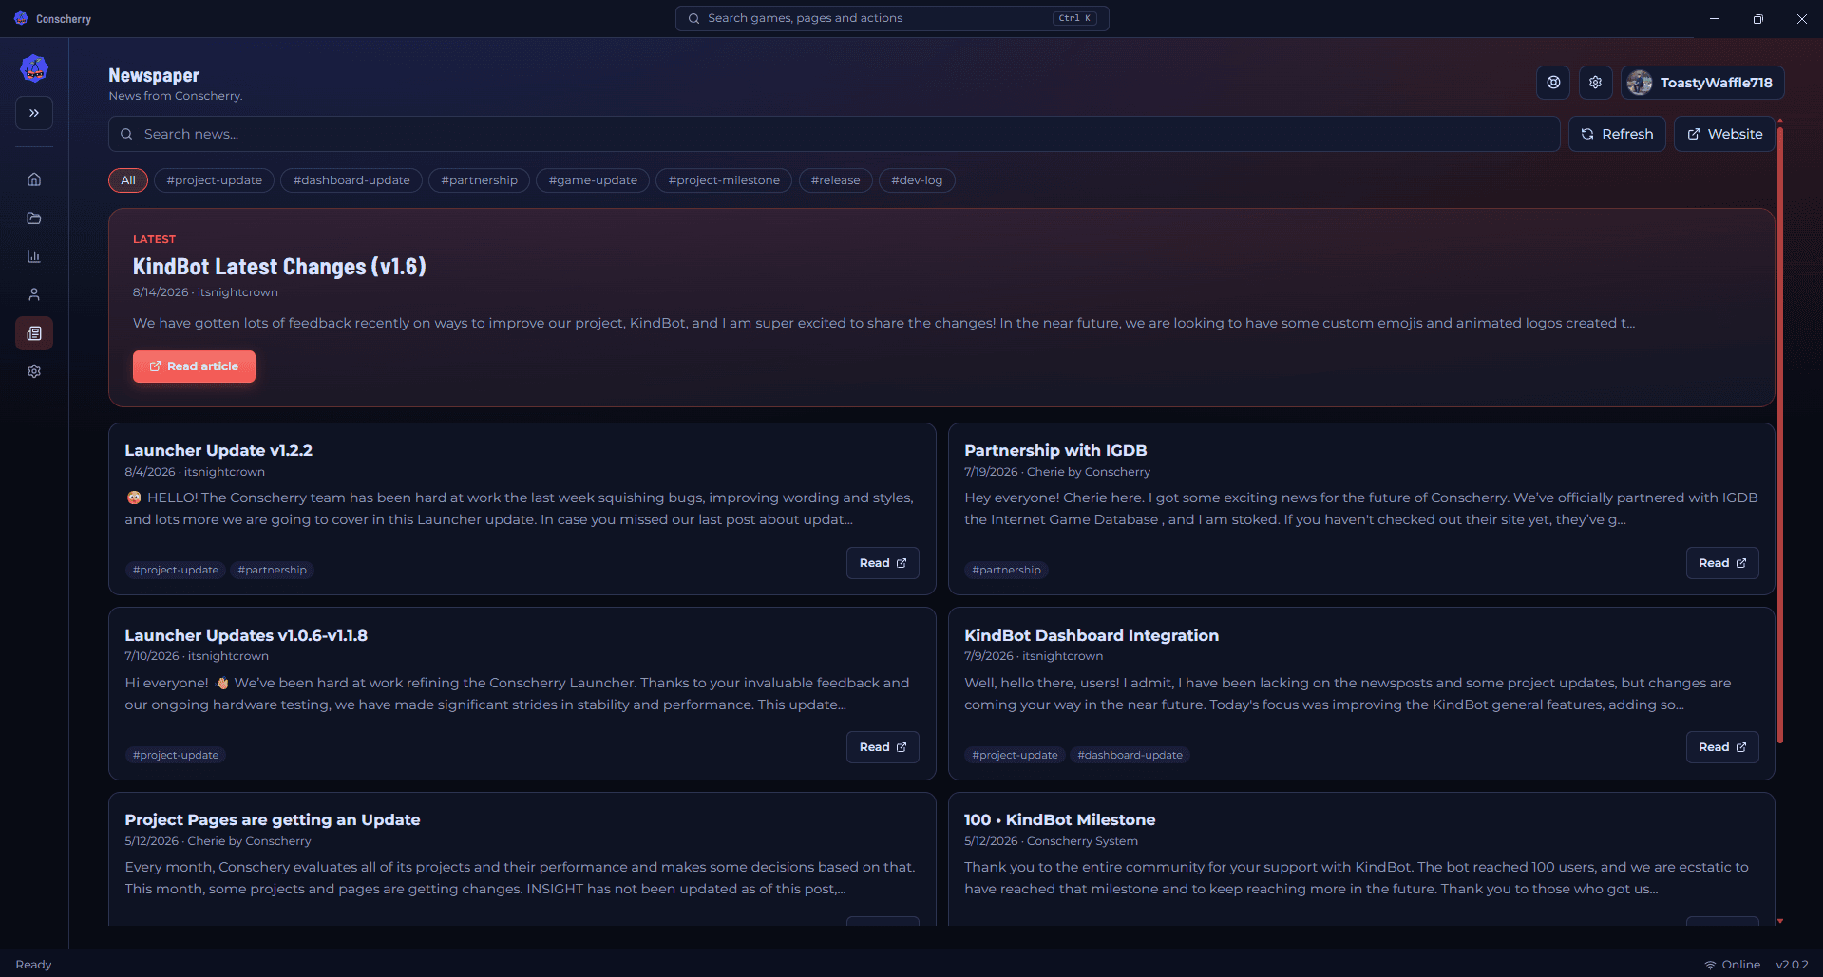Open the library folder icon in the sidebar
Viewport: 1823px width, 977px height.
pyautogui.click(x=34, y=218)
